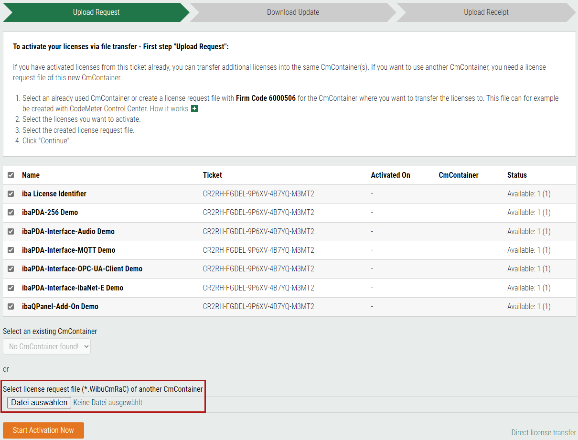
Task: Click the Datei auswählen file button
Action: (x=39, y=403)
